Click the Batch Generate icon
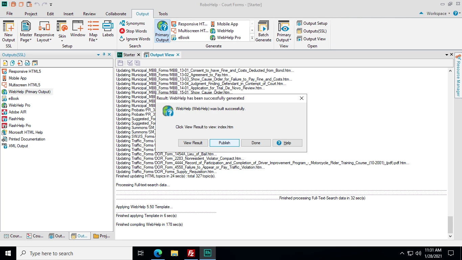The width and height of the screenshot is (462, 260). point(263,31)
